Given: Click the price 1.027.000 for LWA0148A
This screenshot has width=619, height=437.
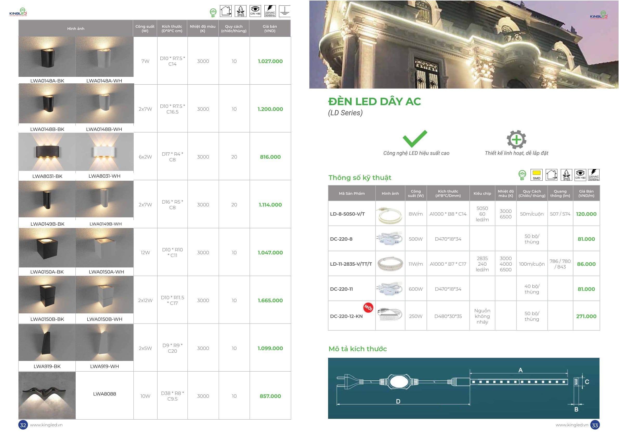Looking at the screenshot, I should (270, 61).
